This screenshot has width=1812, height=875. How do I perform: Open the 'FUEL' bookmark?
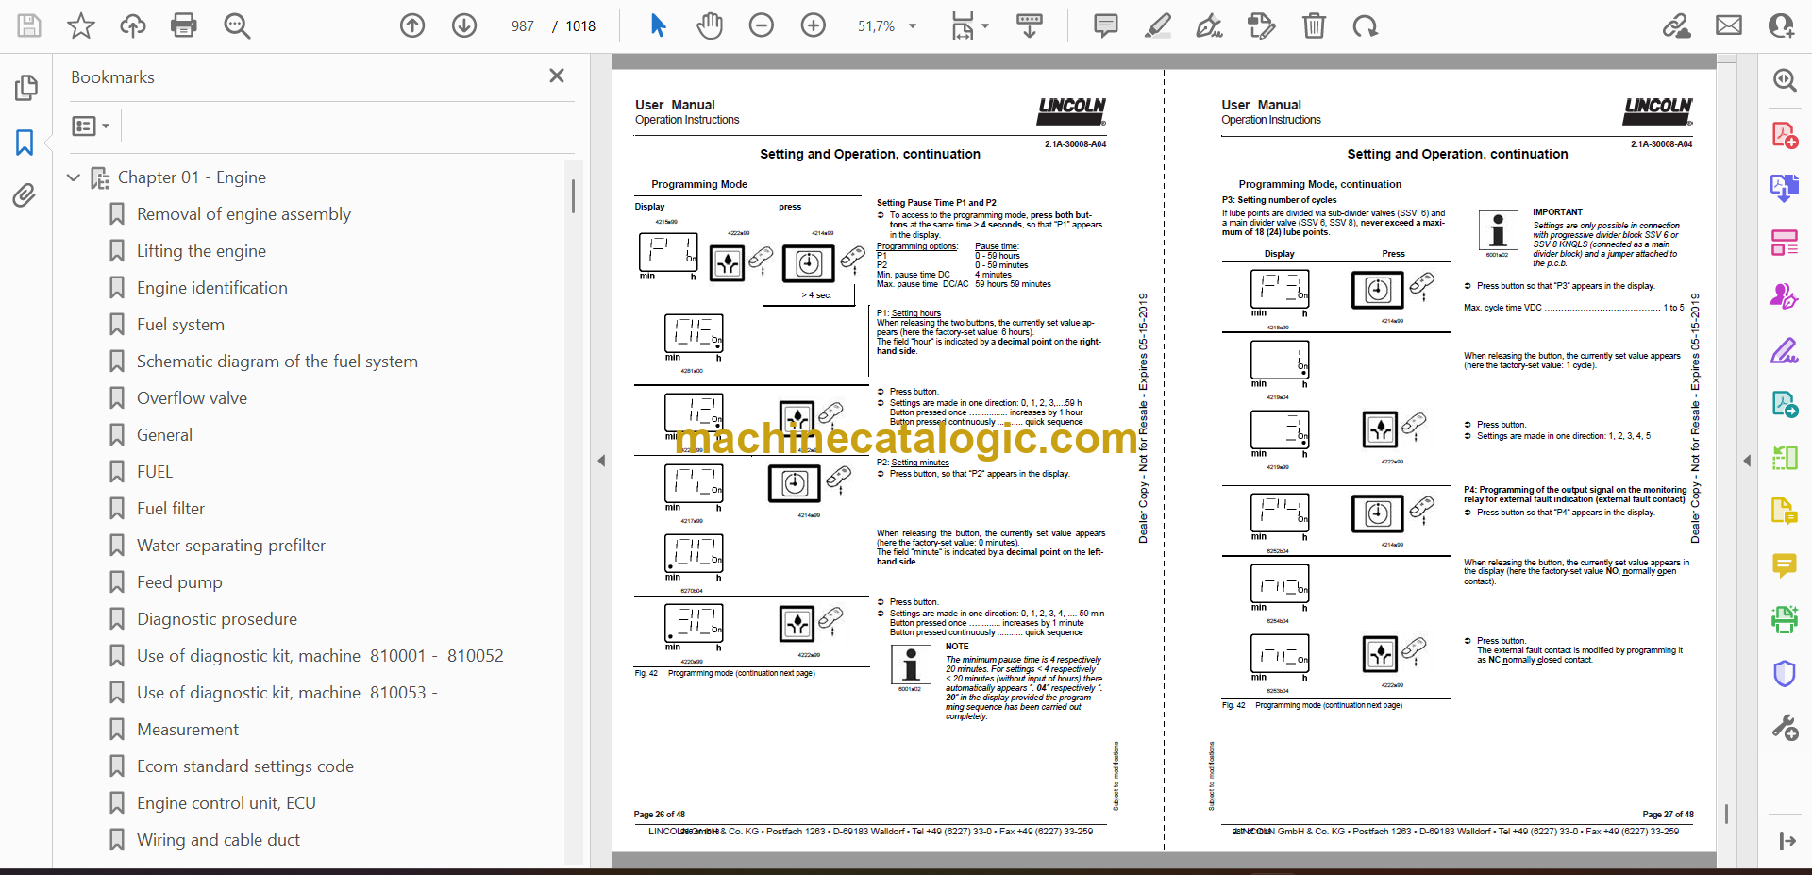point(155,472)
